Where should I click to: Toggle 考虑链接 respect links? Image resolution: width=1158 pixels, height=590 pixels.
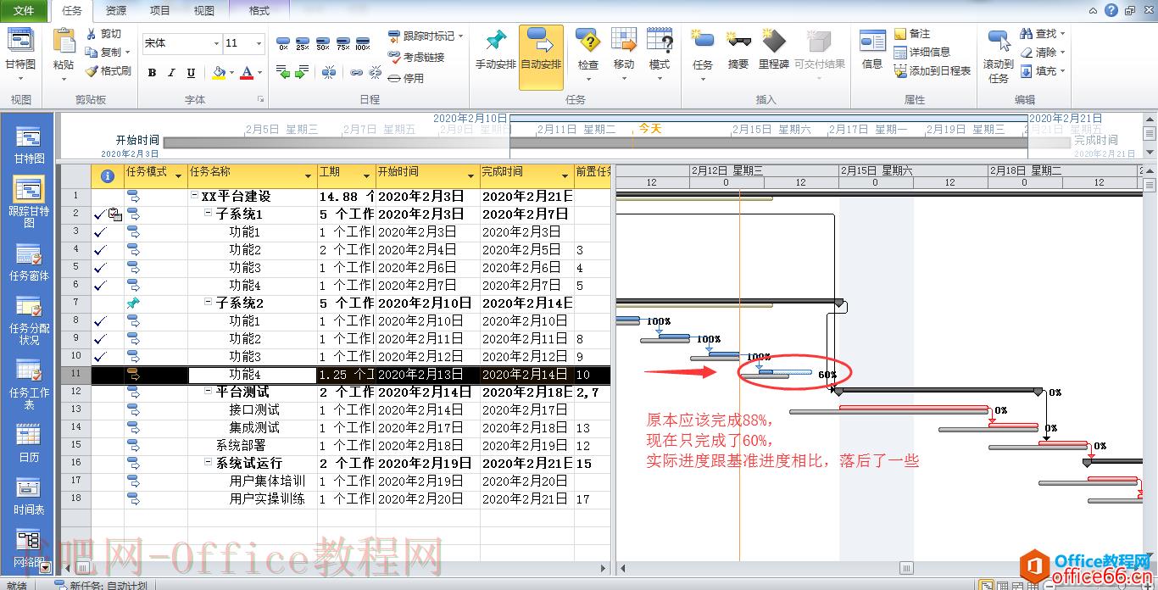click(416, 57)
